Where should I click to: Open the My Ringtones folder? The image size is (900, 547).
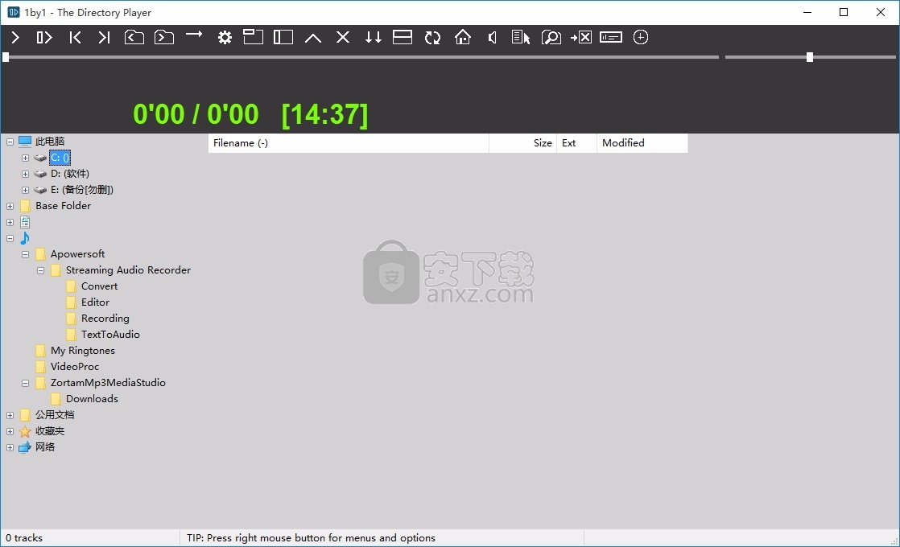pos(82,351)
